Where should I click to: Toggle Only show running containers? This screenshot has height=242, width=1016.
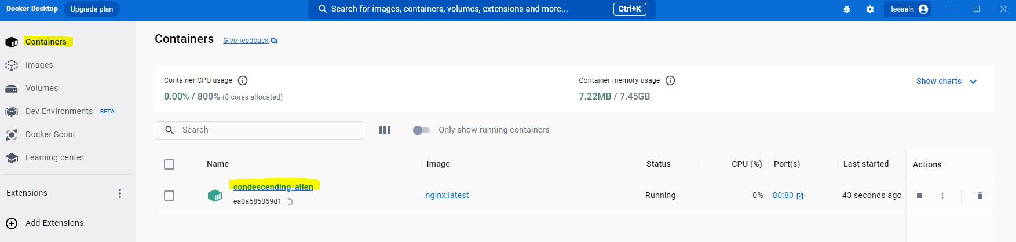point(421,130)
